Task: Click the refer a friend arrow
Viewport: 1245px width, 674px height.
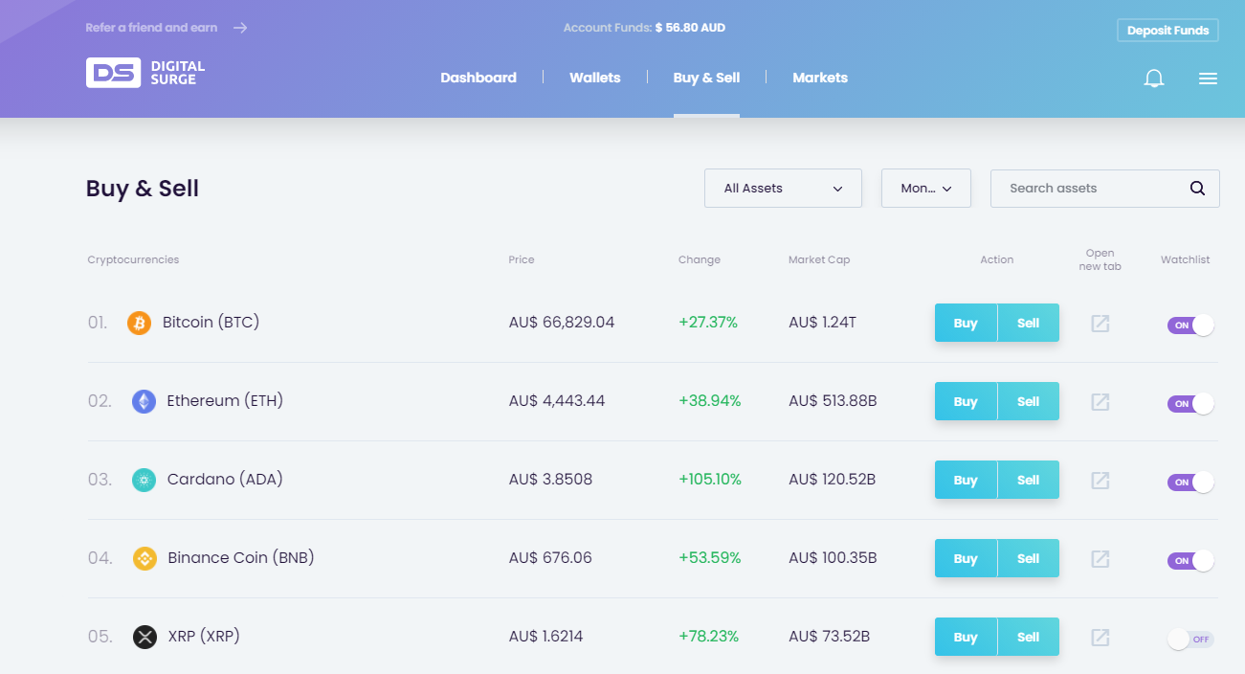Action: (x=240, y=28)
